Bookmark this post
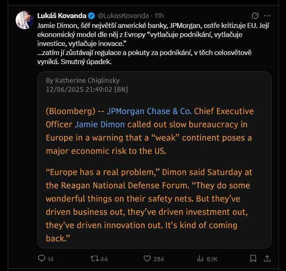This screenshot has height=271, width=286. click(x=254, y=258)
